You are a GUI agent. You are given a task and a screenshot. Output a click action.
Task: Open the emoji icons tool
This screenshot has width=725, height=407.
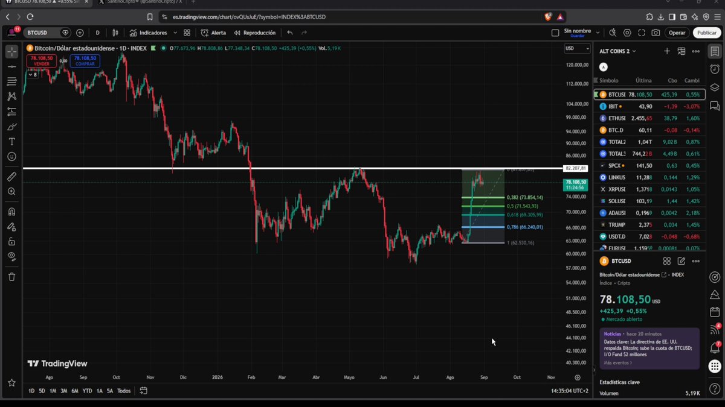[11, 157]
